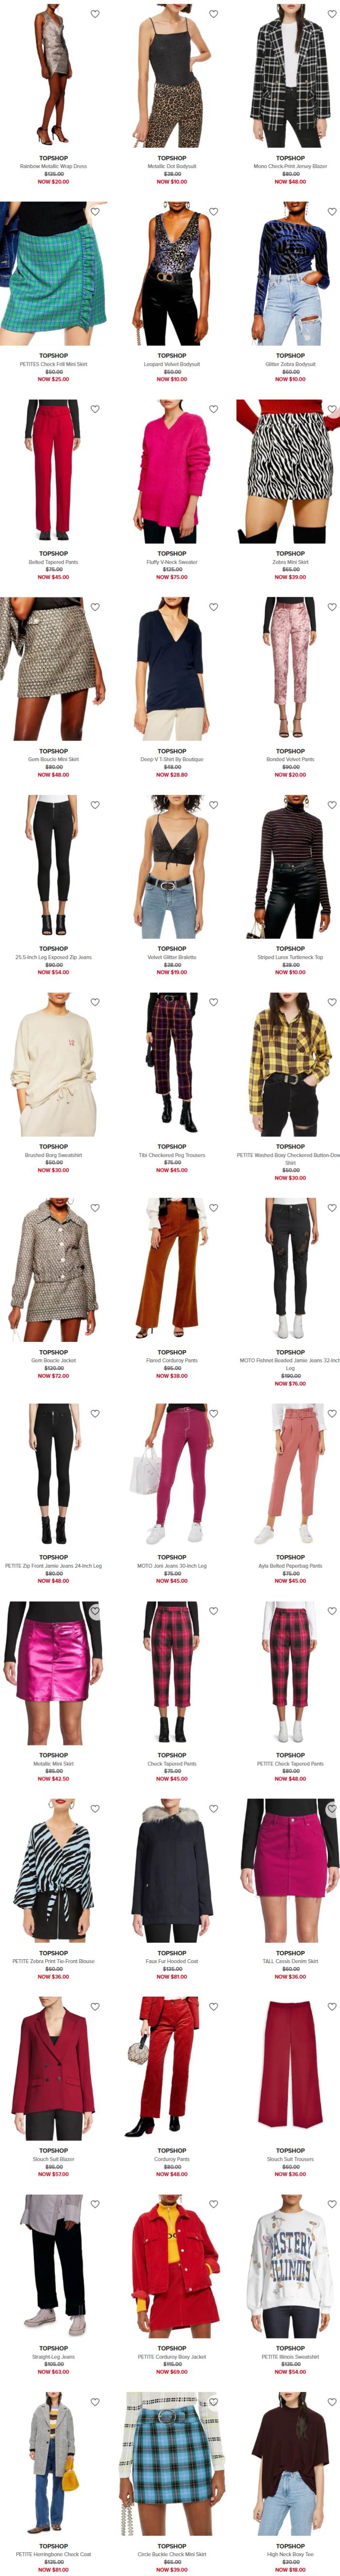The height and width of the screenshot is (2576, 340).
Task: Select Striped Lurex Turtleneck Top title link
Action: [x=290, y=957]
